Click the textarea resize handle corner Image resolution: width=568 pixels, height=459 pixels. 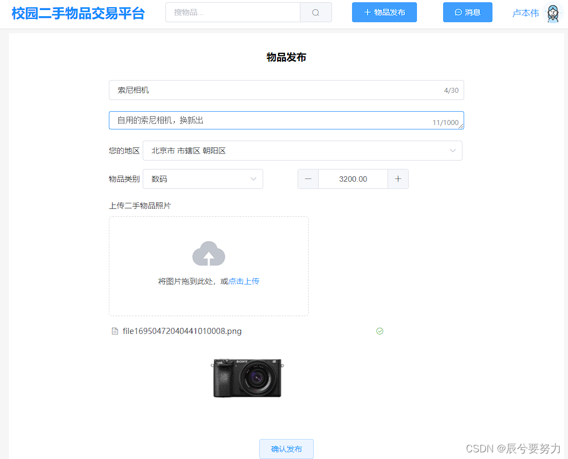coord(461,126)
